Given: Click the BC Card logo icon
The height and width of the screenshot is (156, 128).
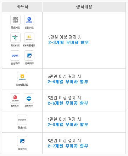Looking at the screenshot, I should click(15, 98).
